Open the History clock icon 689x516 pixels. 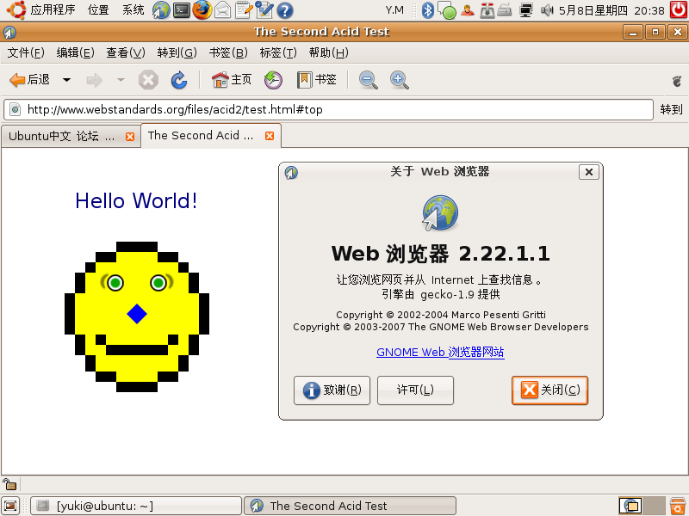(273, 80)
